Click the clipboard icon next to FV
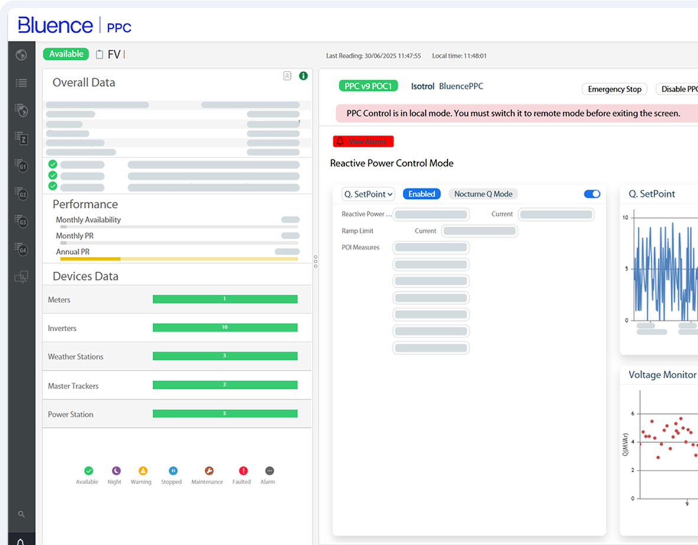698x545 pixels. tap(99, 54)
